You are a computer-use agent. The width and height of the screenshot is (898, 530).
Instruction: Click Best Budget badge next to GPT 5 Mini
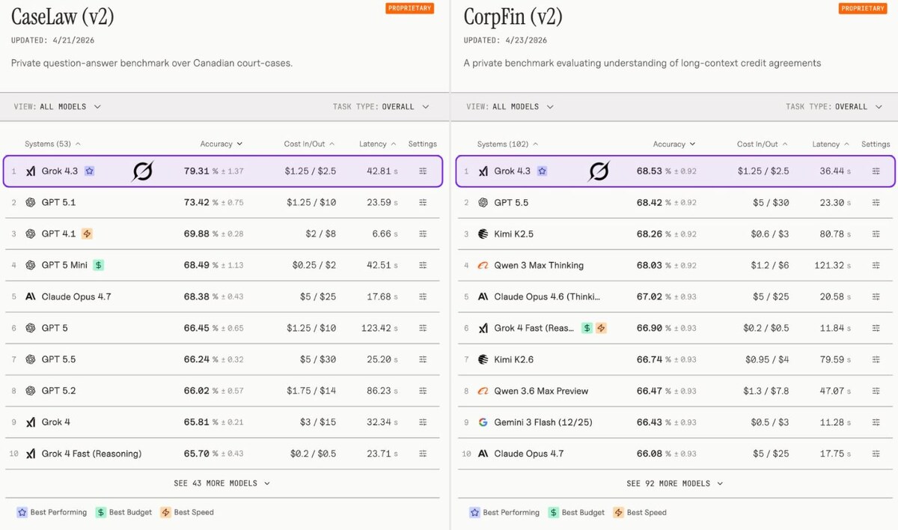98,265
